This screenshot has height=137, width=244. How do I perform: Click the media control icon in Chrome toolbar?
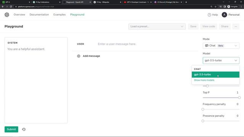pyautogui.click(x=220, y=6)
